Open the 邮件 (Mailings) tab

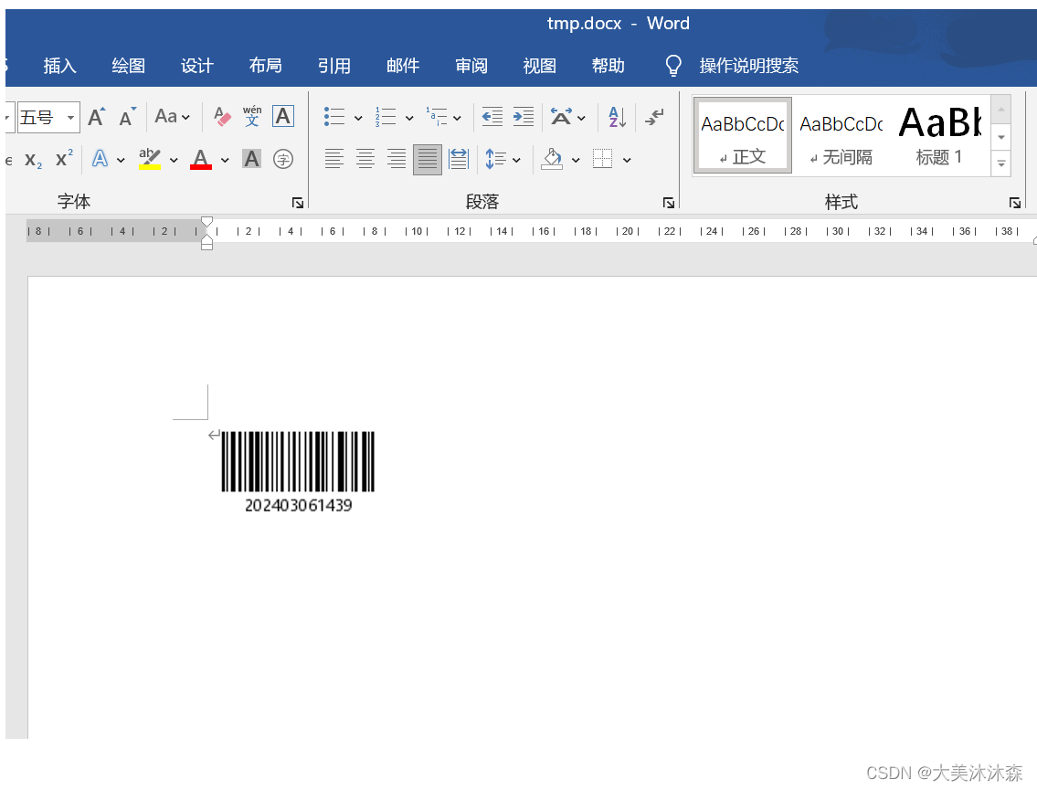(x=403, y=66)
